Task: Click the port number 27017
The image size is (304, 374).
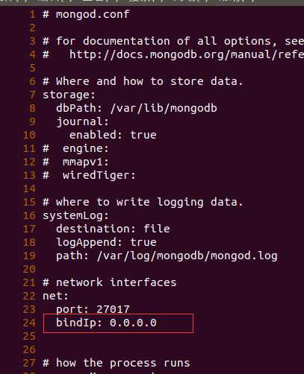Action: click(113, 309)
